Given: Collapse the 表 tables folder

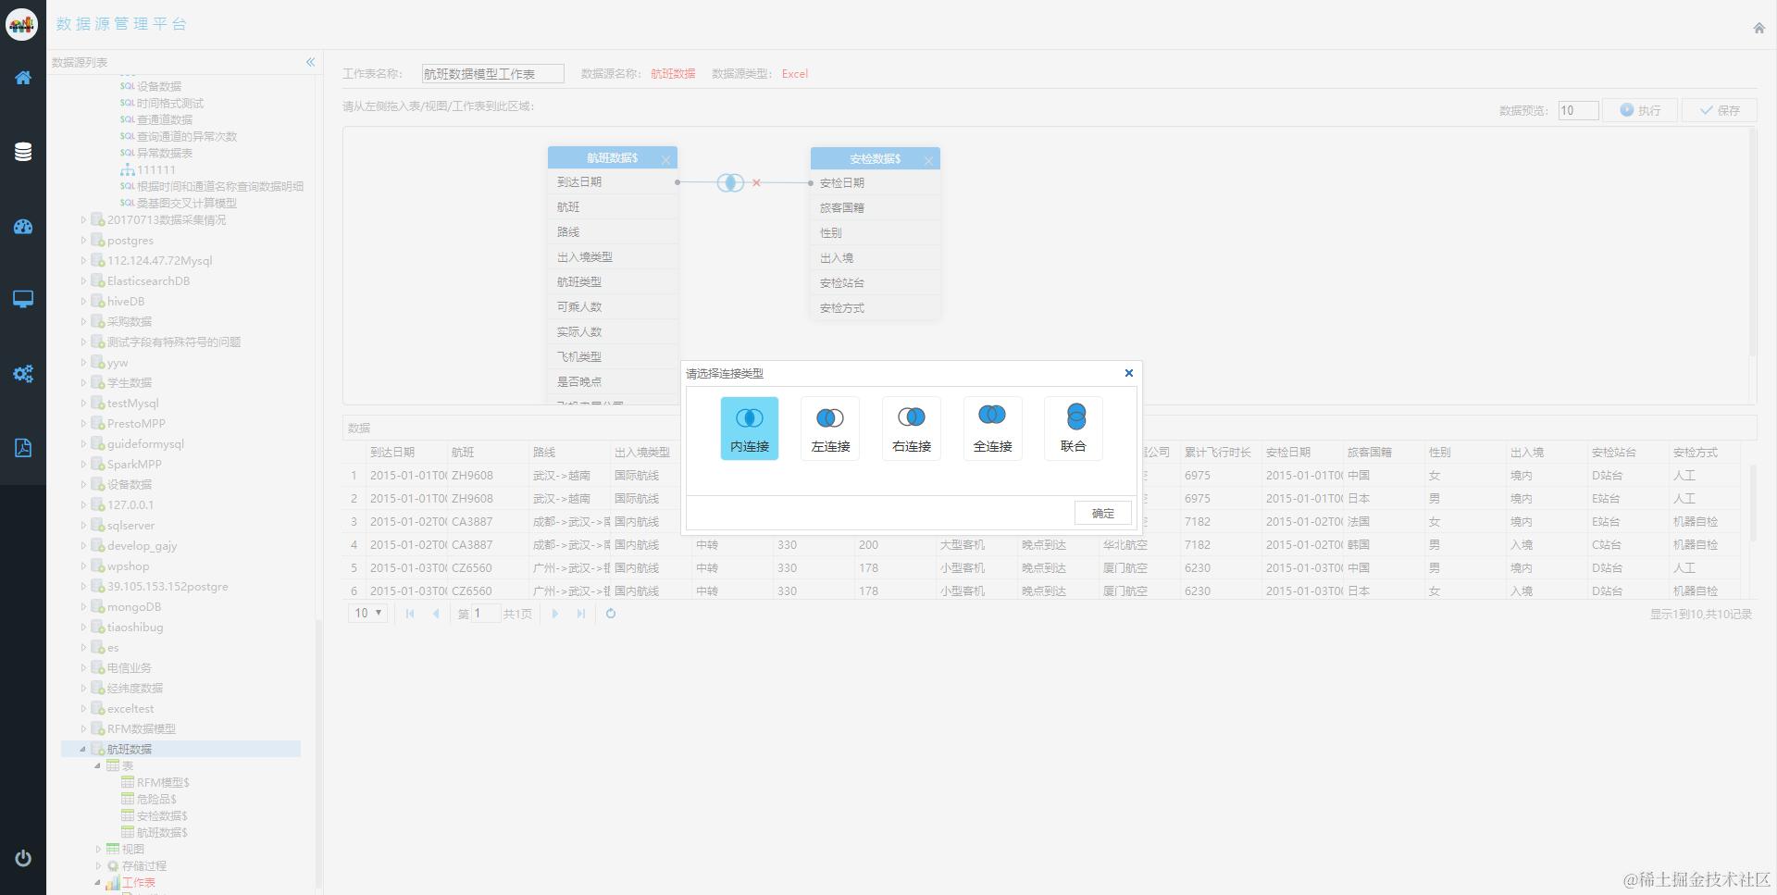Looking at the screenshot, I should (x=98, y=766).
